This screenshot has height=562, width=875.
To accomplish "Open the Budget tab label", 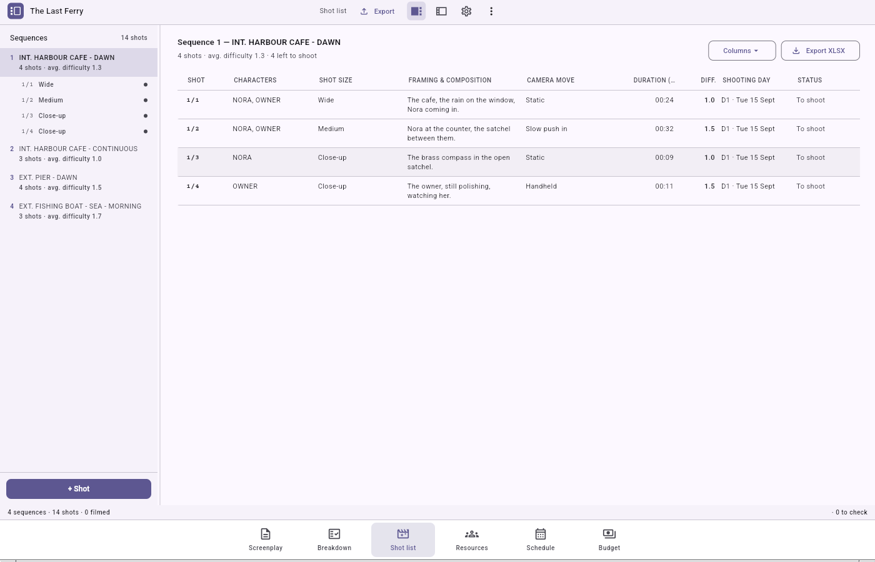I will click(x=609, y=548).
